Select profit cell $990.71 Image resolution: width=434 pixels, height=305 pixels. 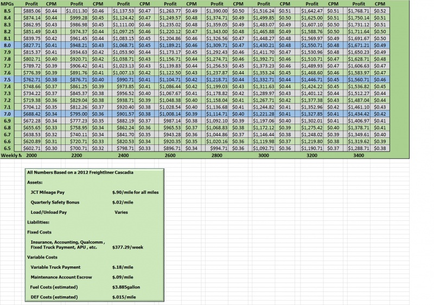[x=124, y=79]
